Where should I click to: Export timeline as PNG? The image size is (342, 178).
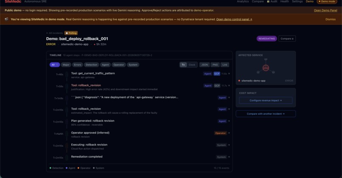pos(215,65)
